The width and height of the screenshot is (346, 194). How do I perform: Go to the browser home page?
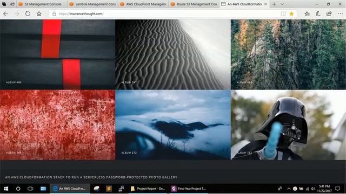(39, 14)
